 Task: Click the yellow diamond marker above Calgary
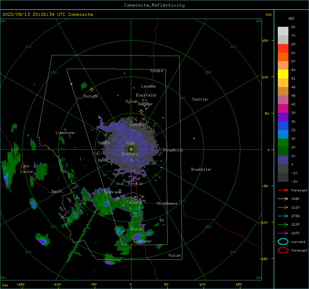point(136,198)
